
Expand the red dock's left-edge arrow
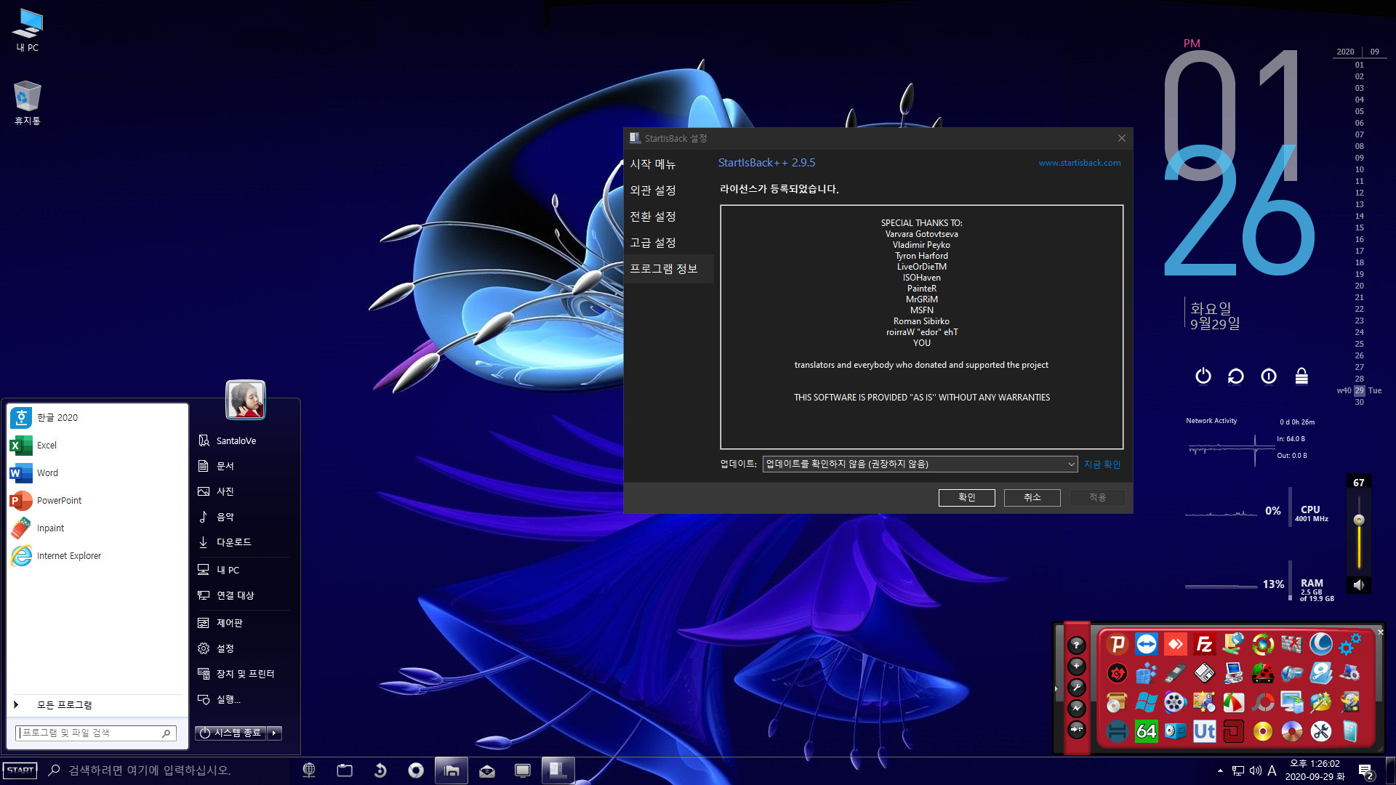pyautogui.click(x=1056, y=688)
